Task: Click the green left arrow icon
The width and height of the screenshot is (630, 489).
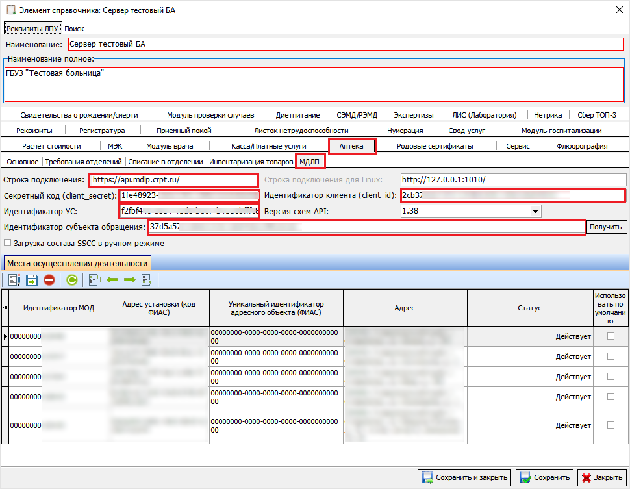Action: (x=112, y=280)
